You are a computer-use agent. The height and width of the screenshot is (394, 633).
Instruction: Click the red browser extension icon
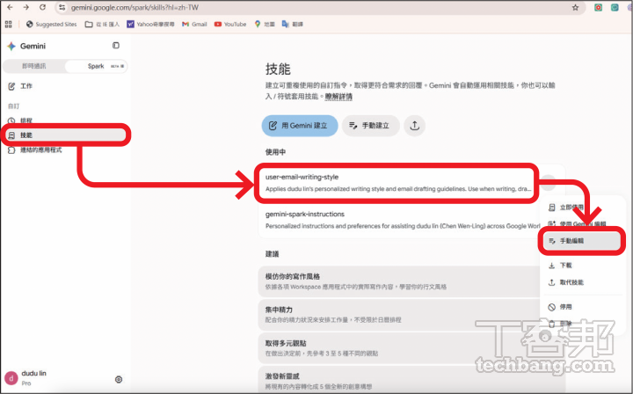[x=599, y=7]
